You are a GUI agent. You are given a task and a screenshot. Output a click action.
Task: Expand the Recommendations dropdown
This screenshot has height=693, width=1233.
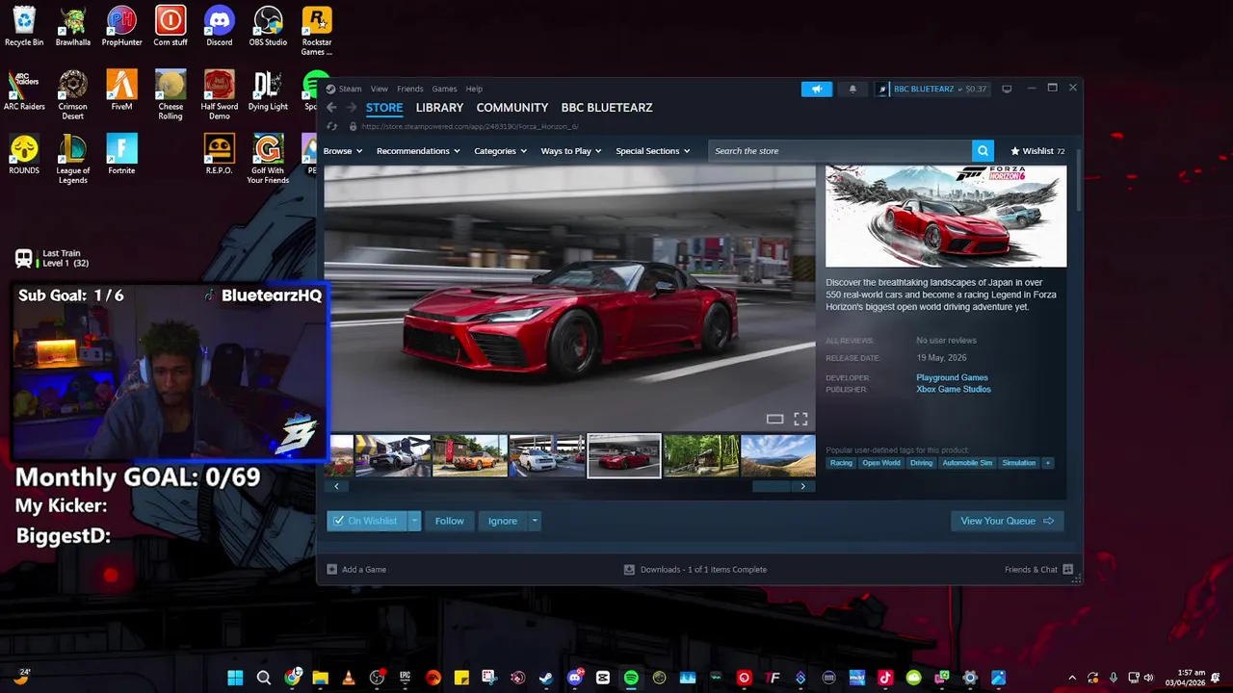point(418,151)
